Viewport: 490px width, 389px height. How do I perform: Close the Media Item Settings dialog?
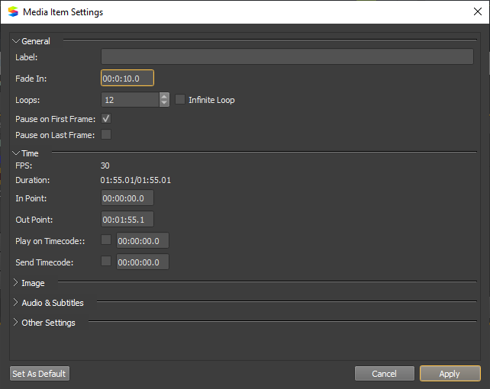click(x=478, y=12)
